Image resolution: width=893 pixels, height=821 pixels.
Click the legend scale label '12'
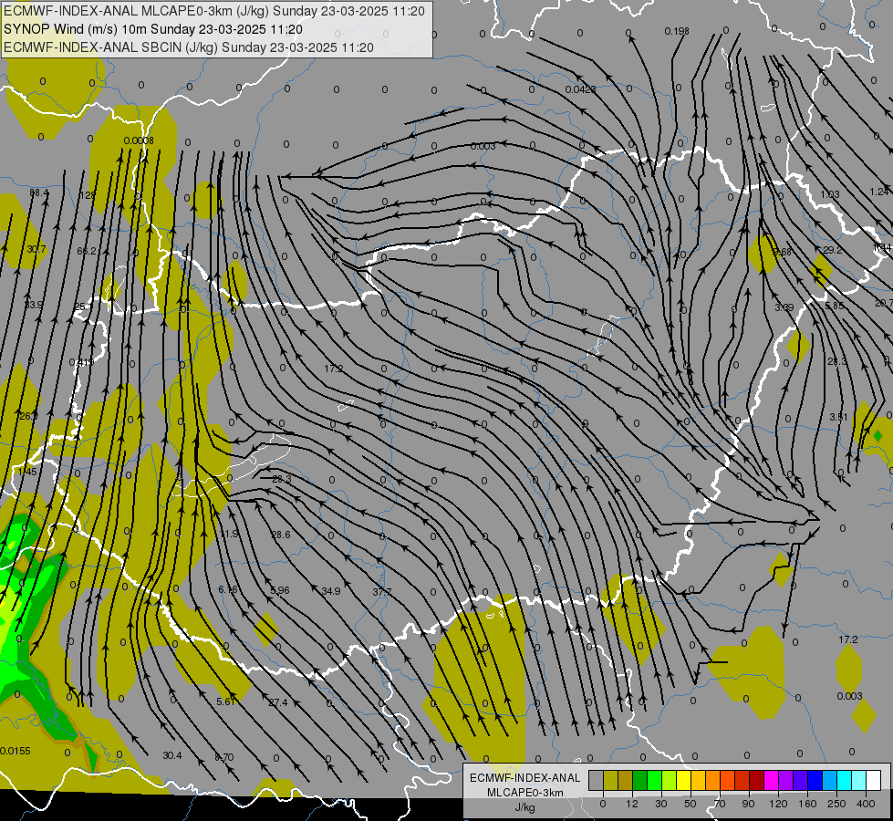click(631, 804)
